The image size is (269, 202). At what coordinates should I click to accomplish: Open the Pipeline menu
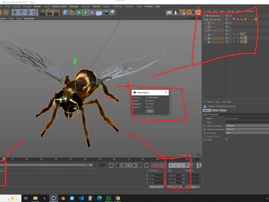click(96, 6)
